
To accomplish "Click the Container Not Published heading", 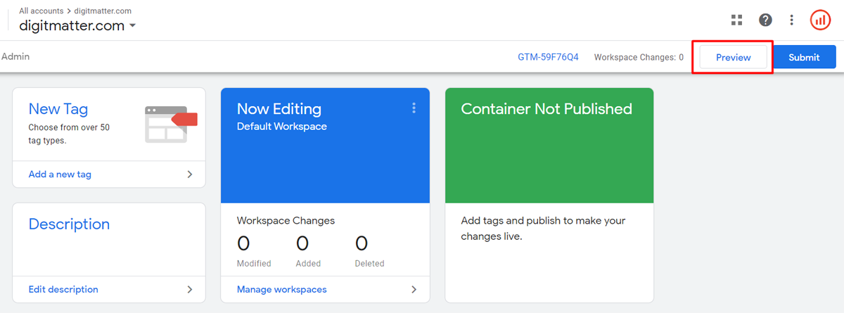I will pos(546,109).
